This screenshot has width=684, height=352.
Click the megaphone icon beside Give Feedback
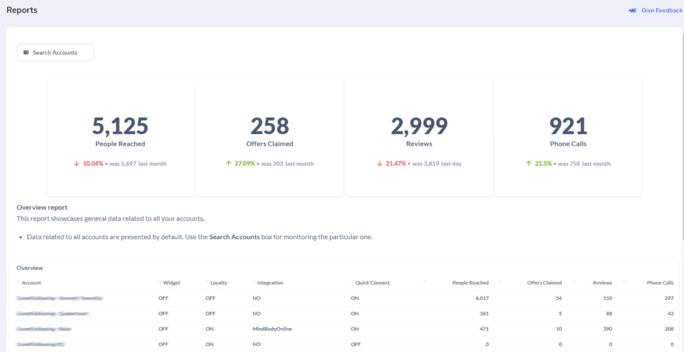point(632,11)
